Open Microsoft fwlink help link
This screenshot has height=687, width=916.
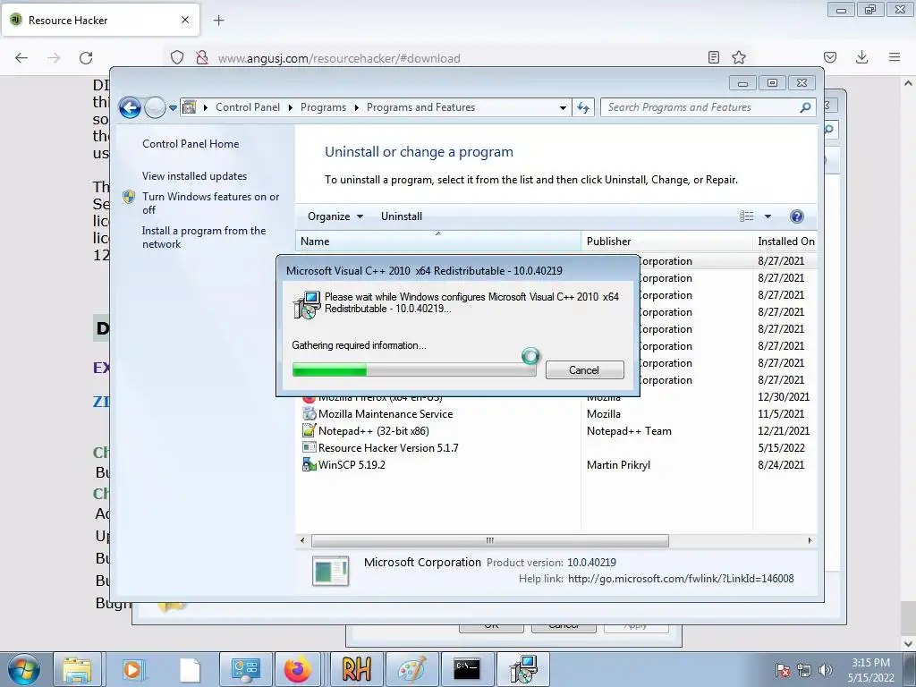(681, 579)
